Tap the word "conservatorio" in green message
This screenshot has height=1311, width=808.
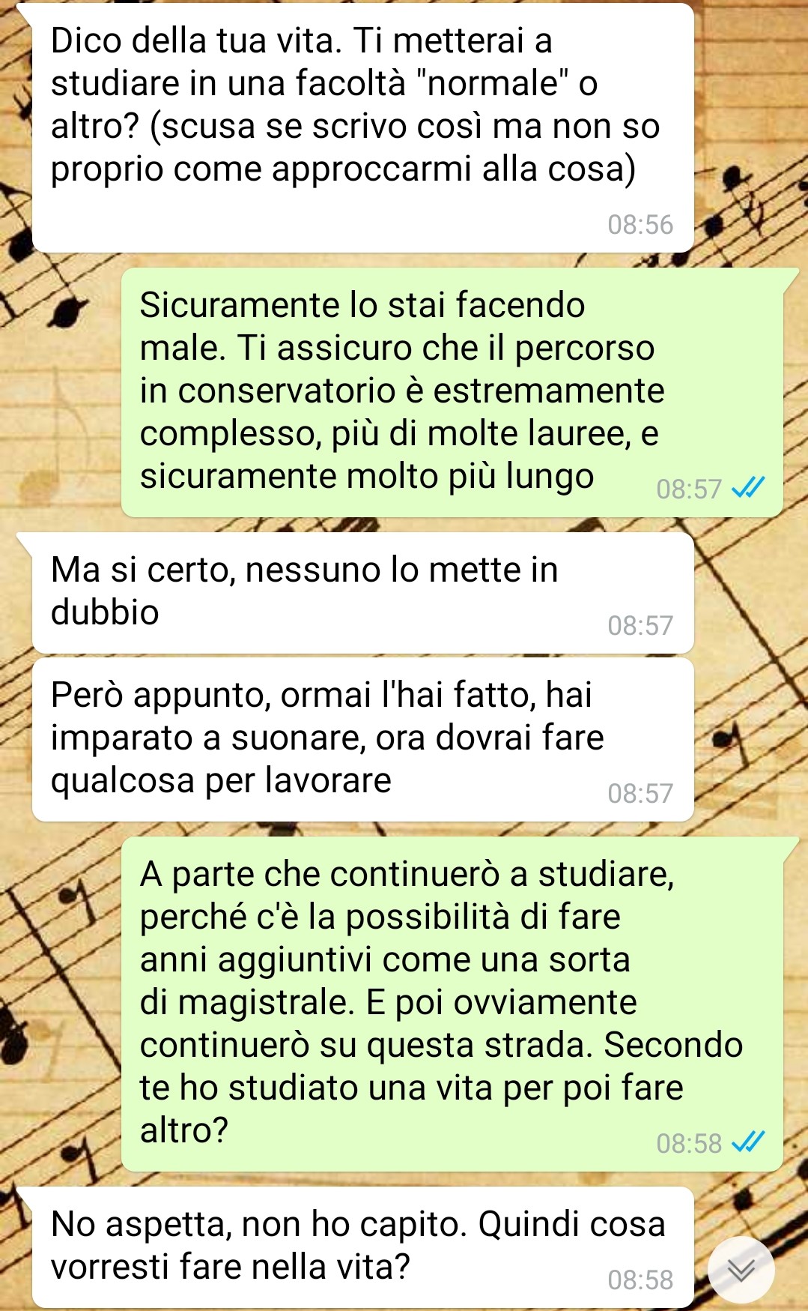287,391
